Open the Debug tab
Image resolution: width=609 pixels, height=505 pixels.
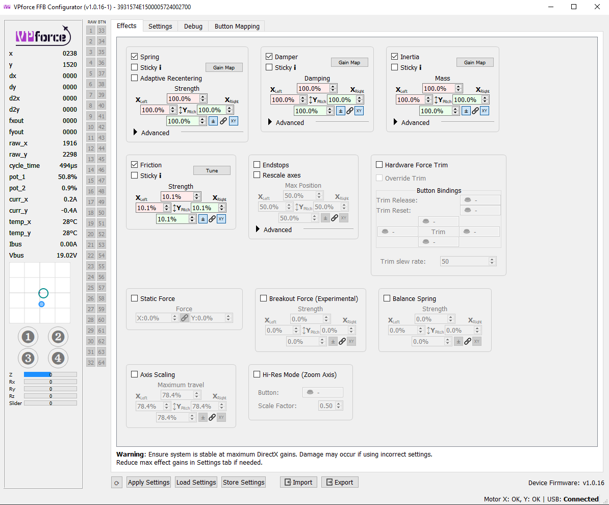click(x=193, y=26)
